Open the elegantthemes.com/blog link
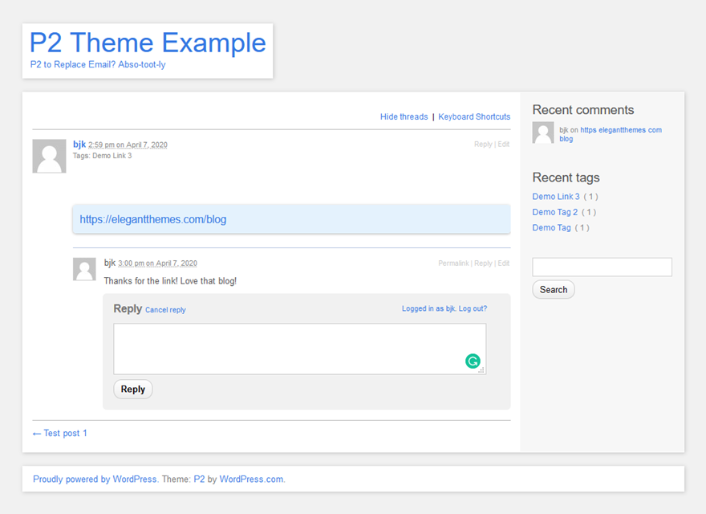Screen dimensions: 706x514 pos(153,219)
